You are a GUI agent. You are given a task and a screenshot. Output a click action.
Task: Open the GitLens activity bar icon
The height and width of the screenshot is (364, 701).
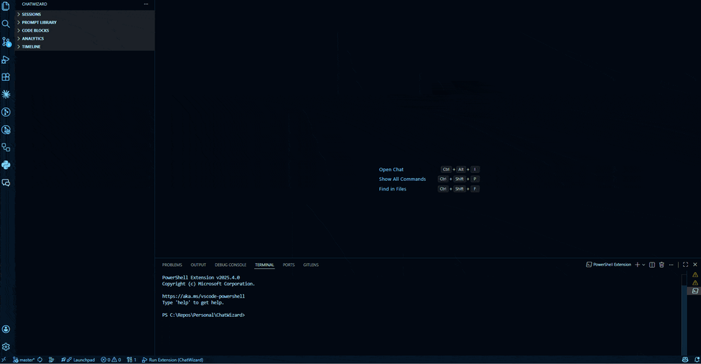tap(6, 112)
